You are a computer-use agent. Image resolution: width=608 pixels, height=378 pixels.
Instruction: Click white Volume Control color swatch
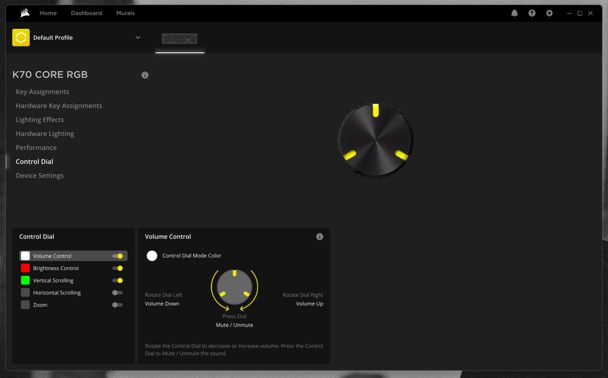[25, 256]
